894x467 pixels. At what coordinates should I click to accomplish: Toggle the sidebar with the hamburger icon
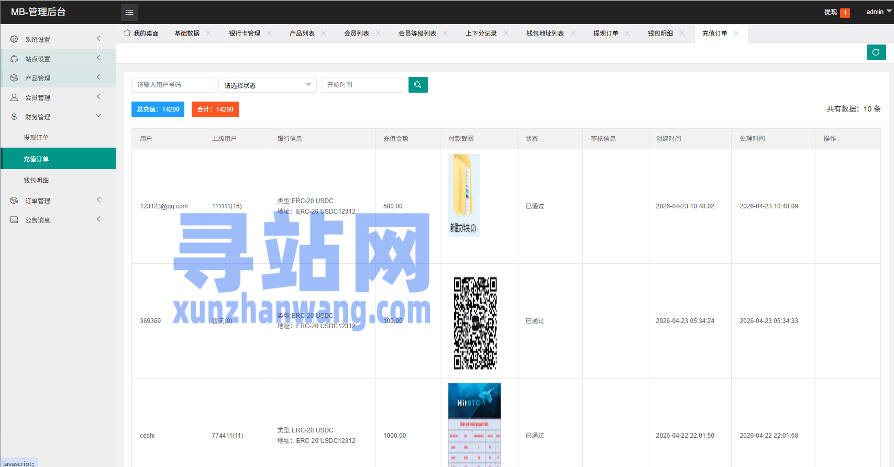click(129, 12)
